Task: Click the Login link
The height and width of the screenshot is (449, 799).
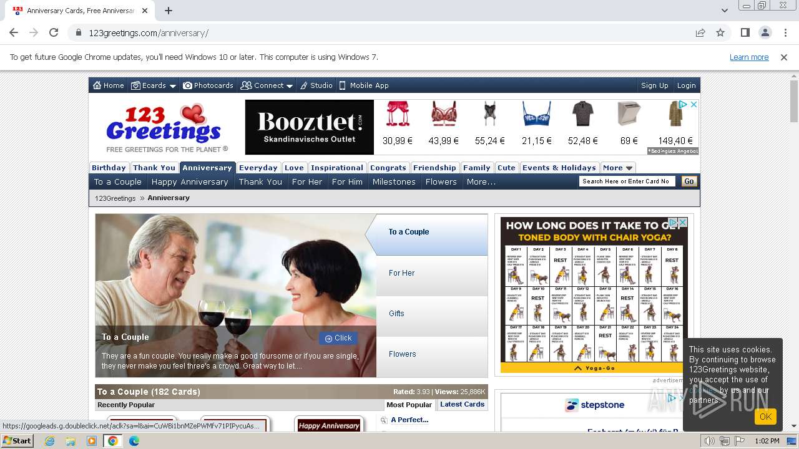Action: pyautogui.click(x=686, y=85)
